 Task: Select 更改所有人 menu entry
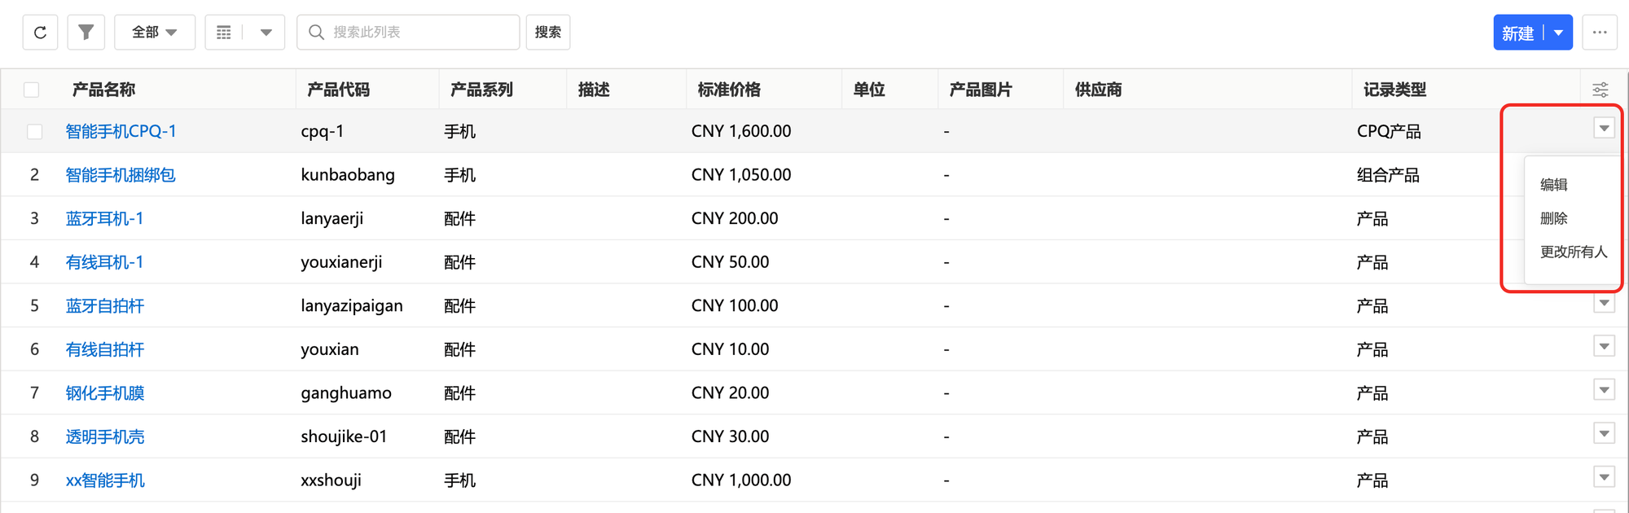(x=1573, y=252)
